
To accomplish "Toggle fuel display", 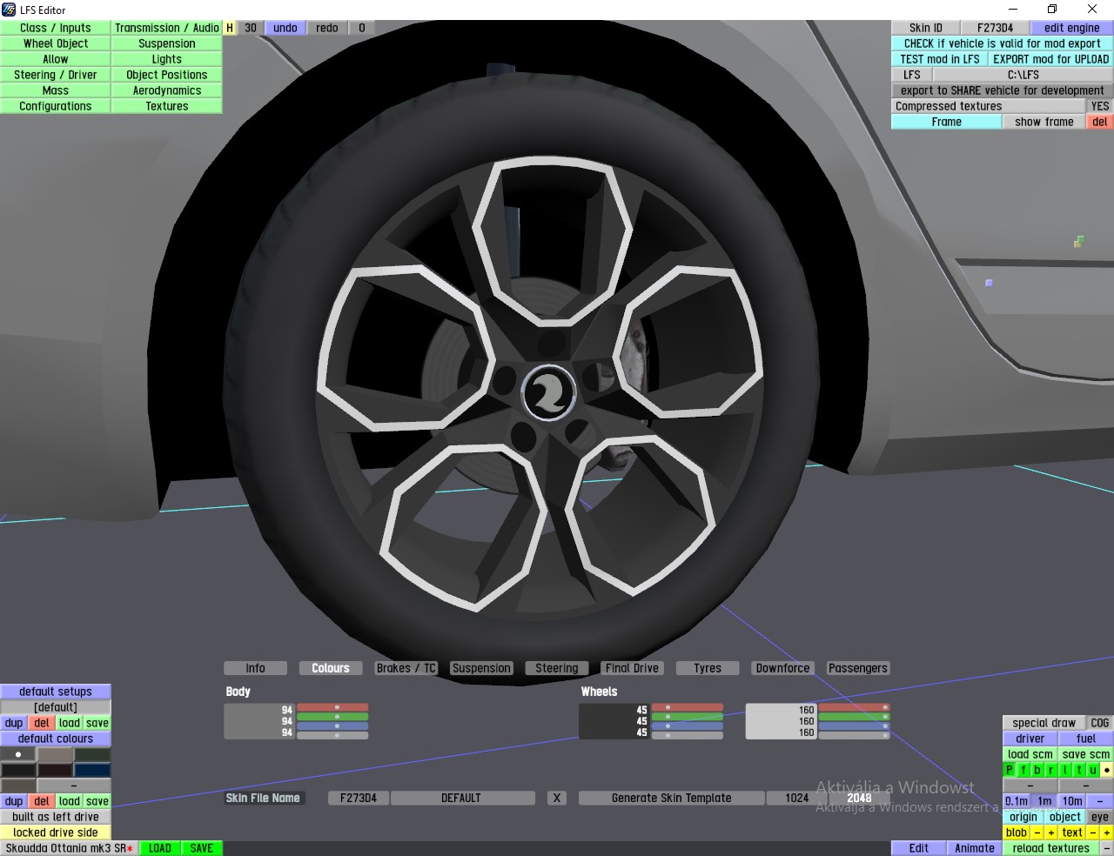I will pos(1086,739).
